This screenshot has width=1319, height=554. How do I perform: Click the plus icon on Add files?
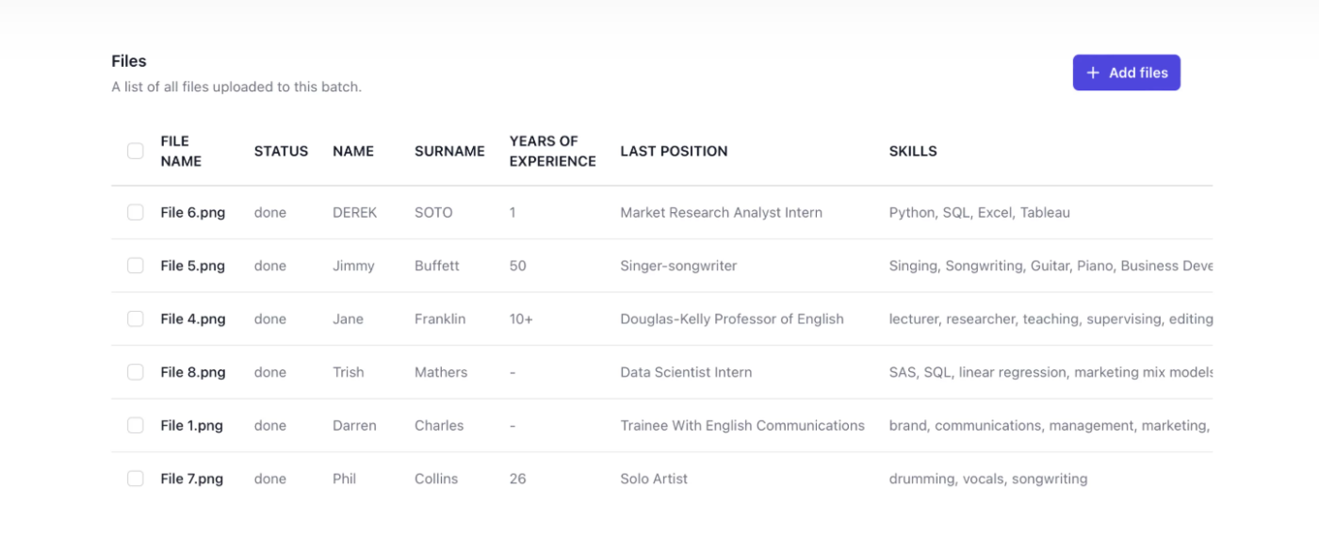pos(1093,73)
